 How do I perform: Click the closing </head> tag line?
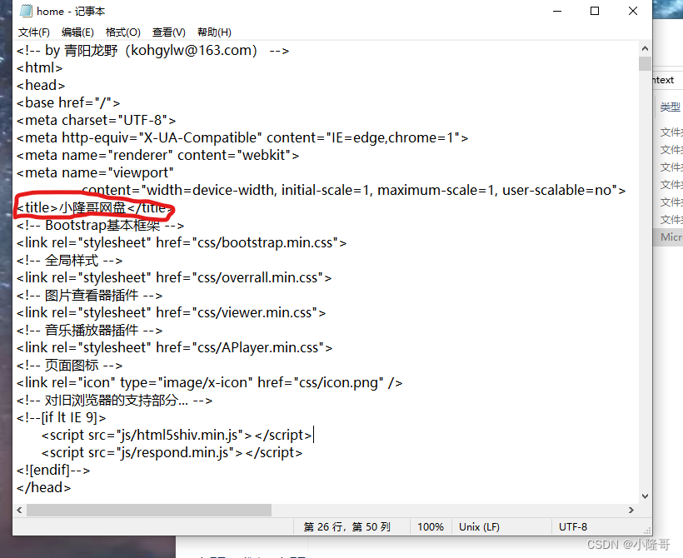coord(43,487)
